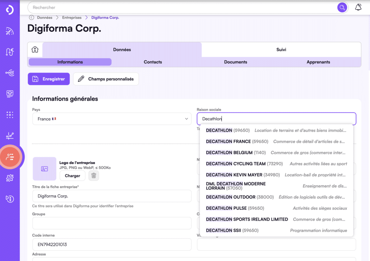Switch to the Données main tab
Image resolution: width=370 pixels, height=261 pixels.
pos(122,49)
